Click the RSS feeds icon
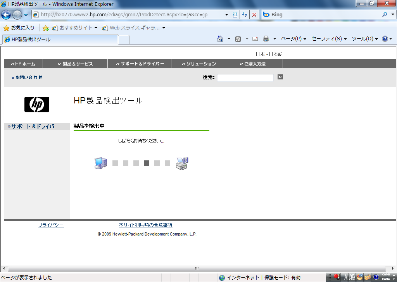The width and height of the screenshot is (397, 282). [x=238, y=39]
